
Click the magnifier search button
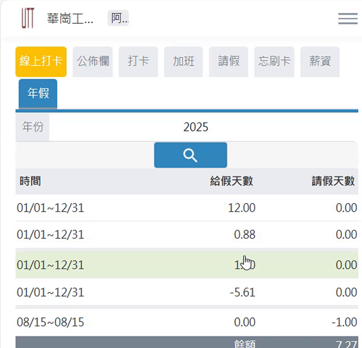point(191,155)
